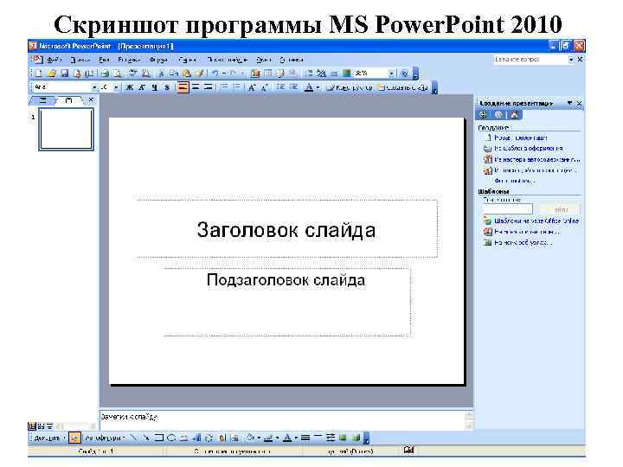Image resolution: width=623 pixels, height=467 pixels.
Task: Click the line color brush swatch
Action: coord(269,438)
